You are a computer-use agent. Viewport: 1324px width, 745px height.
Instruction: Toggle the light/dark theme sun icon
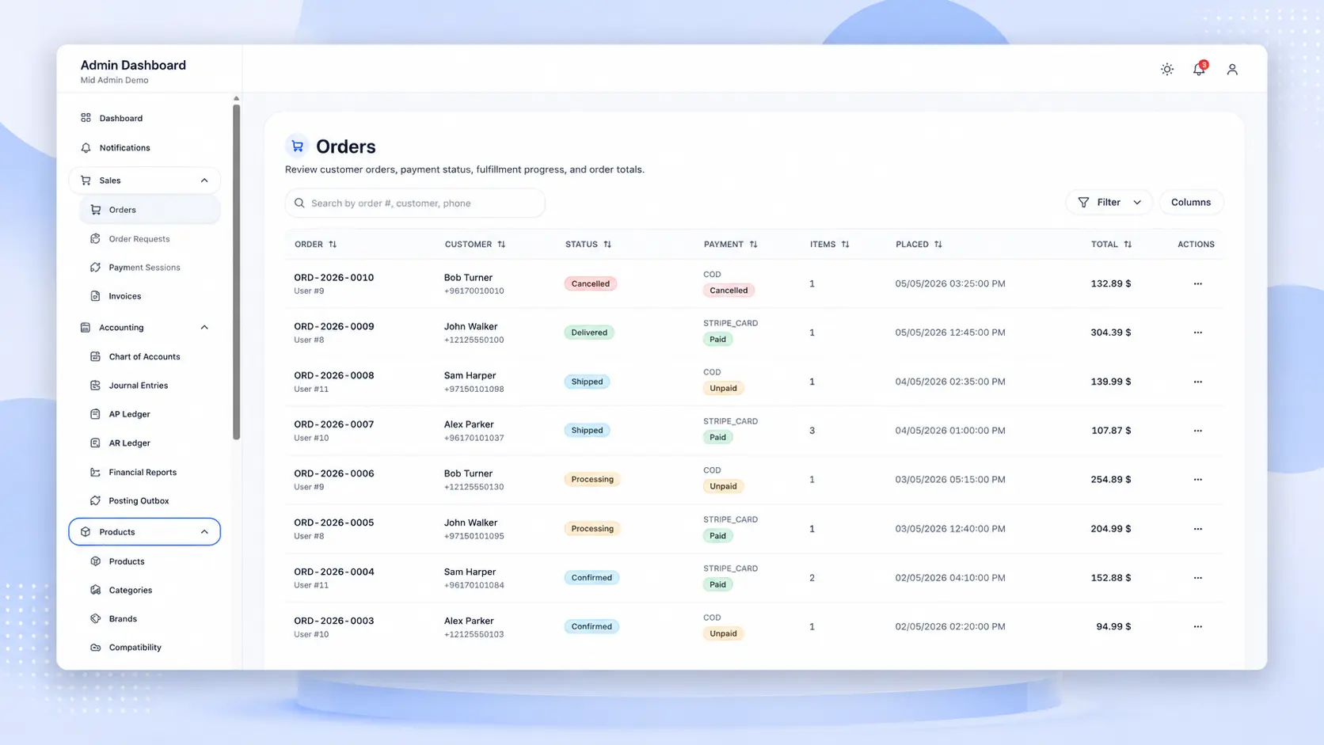1167,70
